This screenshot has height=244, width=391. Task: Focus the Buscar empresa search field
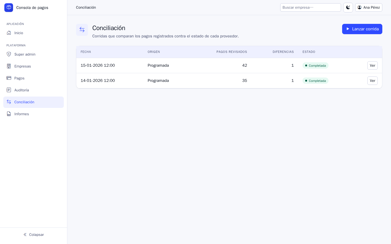pos(311,8)
